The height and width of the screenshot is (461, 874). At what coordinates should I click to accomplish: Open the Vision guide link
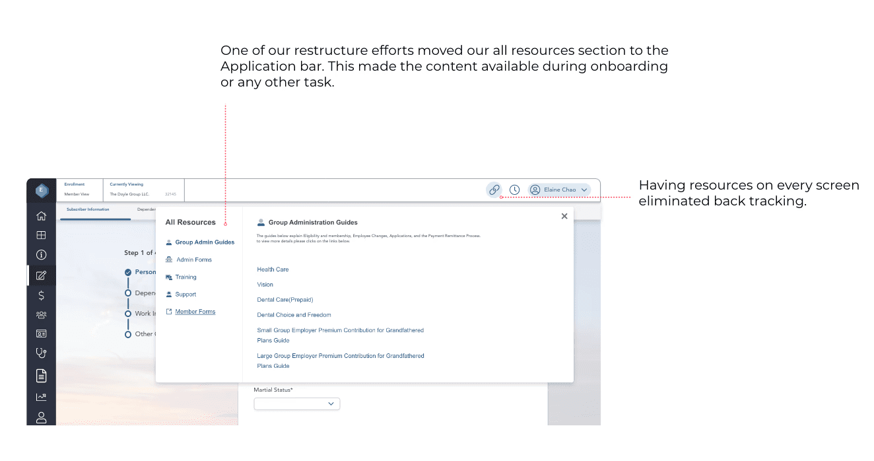[265, 285]
